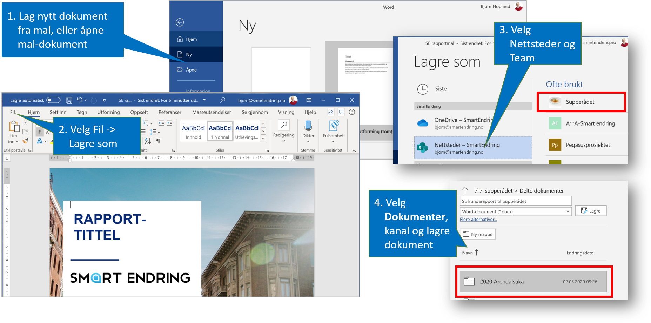
Task: Select Siste recent locations
Action: click(x=472, y=89)
